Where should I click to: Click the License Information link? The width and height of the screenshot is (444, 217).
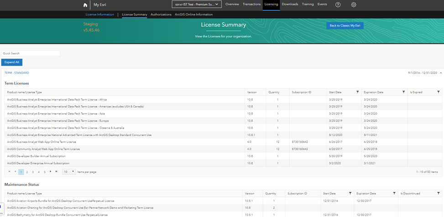tap(99, 15)
